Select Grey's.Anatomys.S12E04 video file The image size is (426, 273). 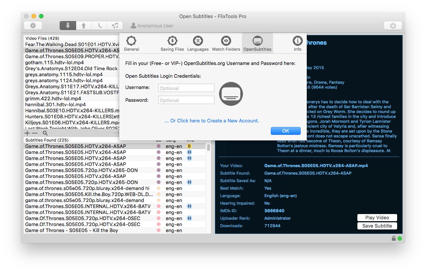72,68
